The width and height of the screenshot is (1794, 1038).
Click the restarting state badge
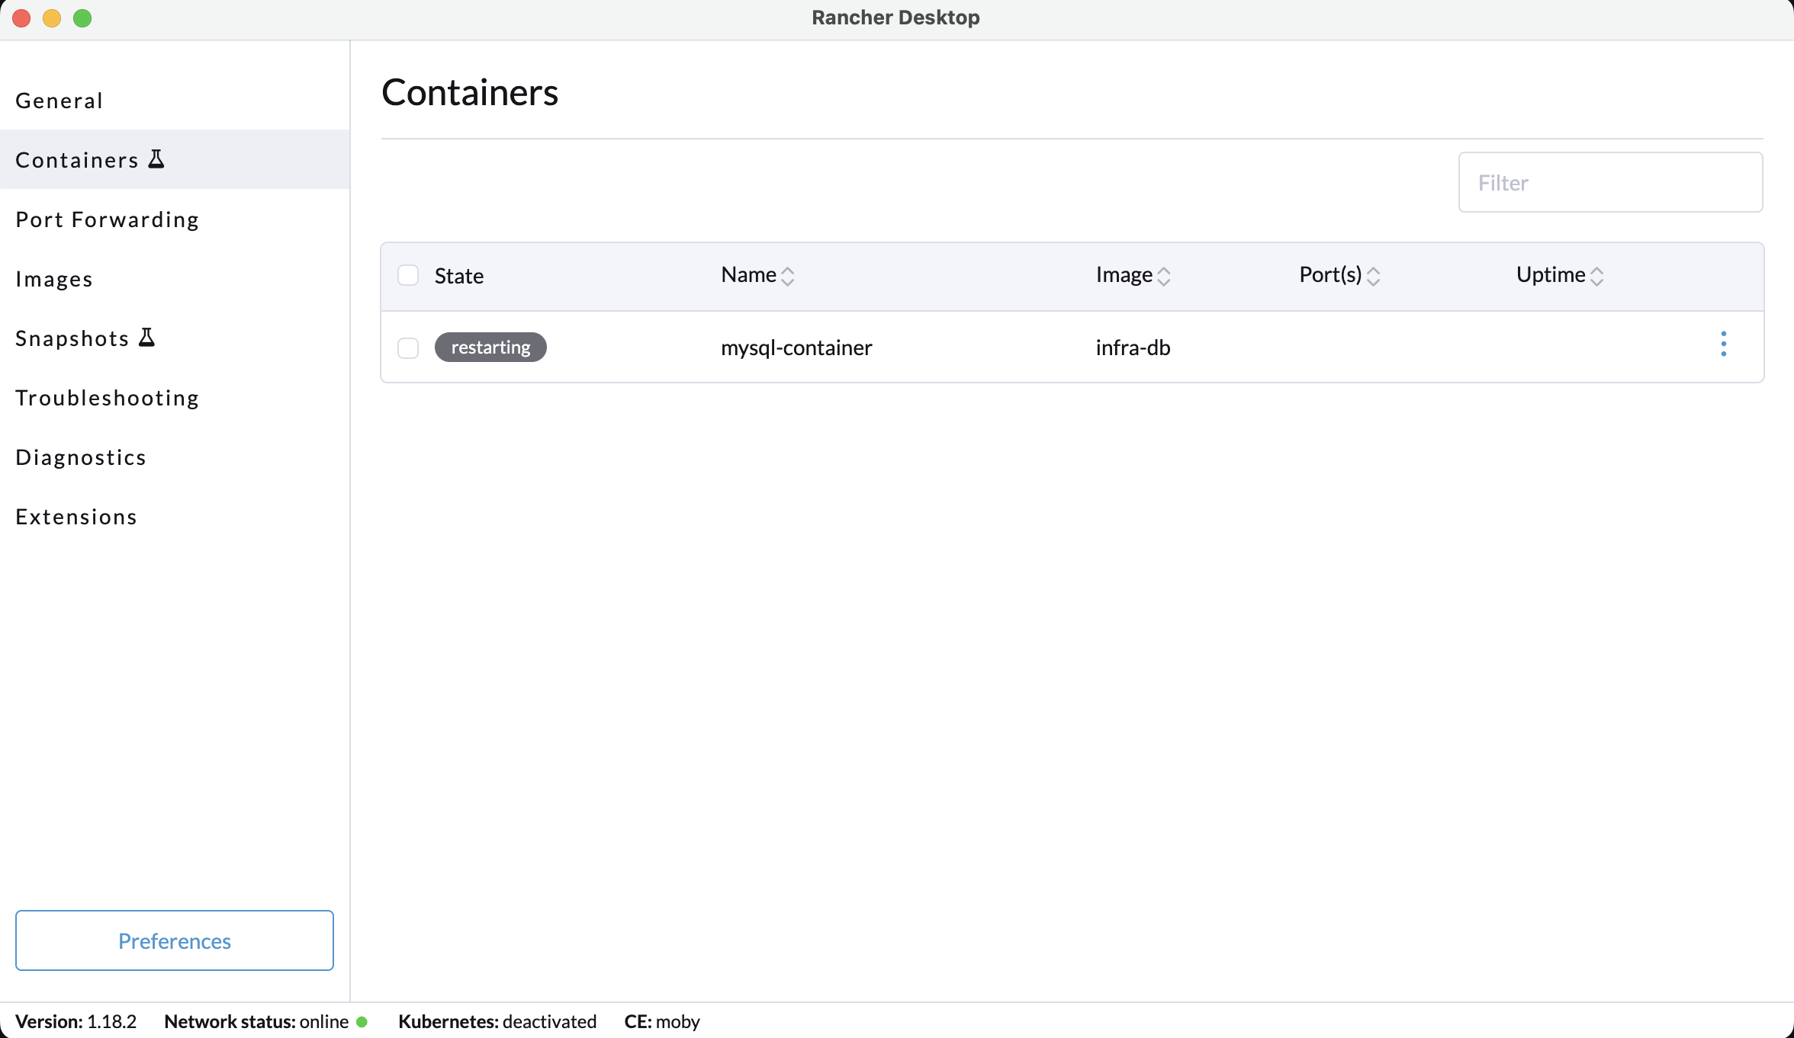tap(490, 348)
